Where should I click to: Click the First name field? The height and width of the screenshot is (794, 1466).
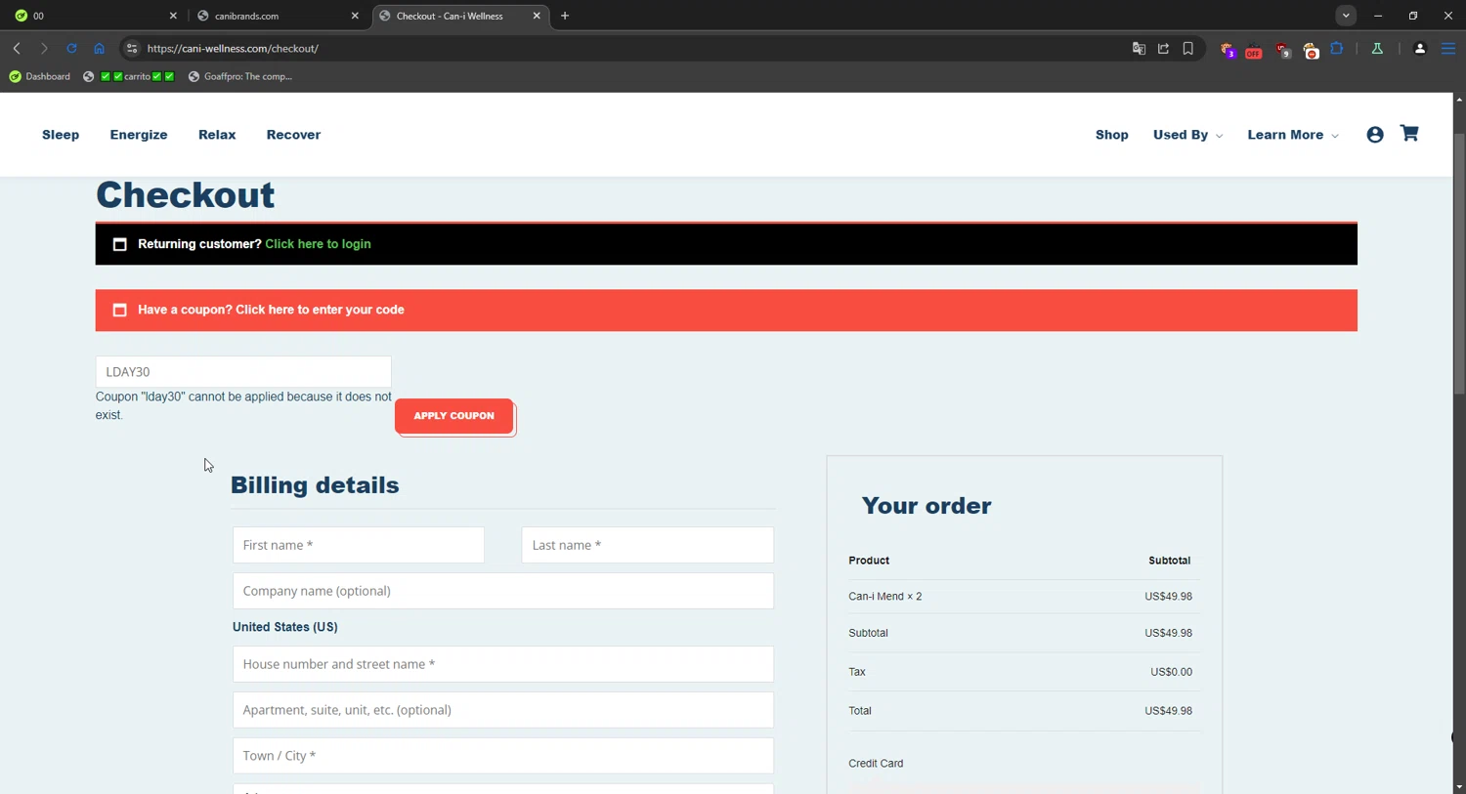point(359,545)
